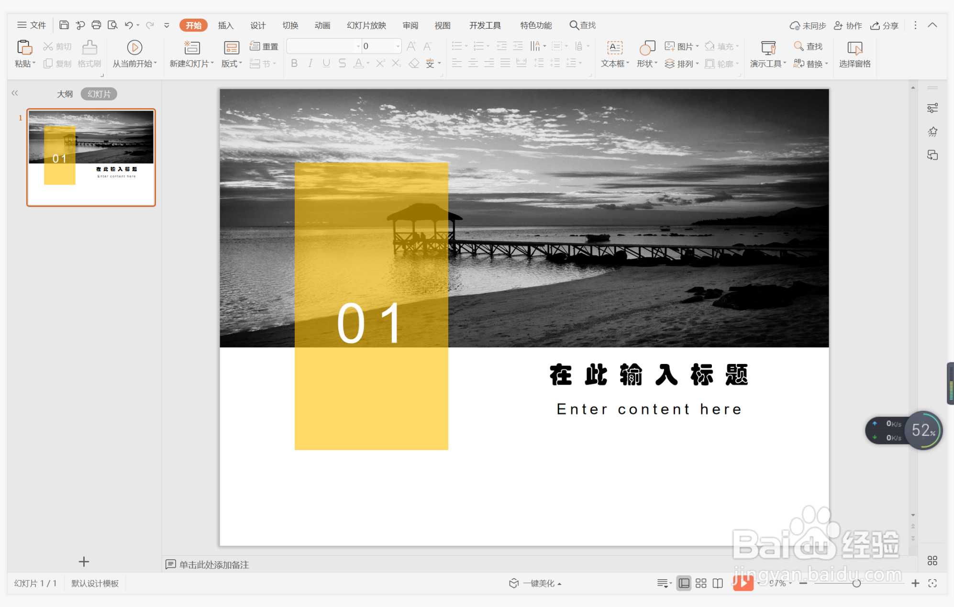Open the Shapes (形状) tool

[x=646, y=48]
